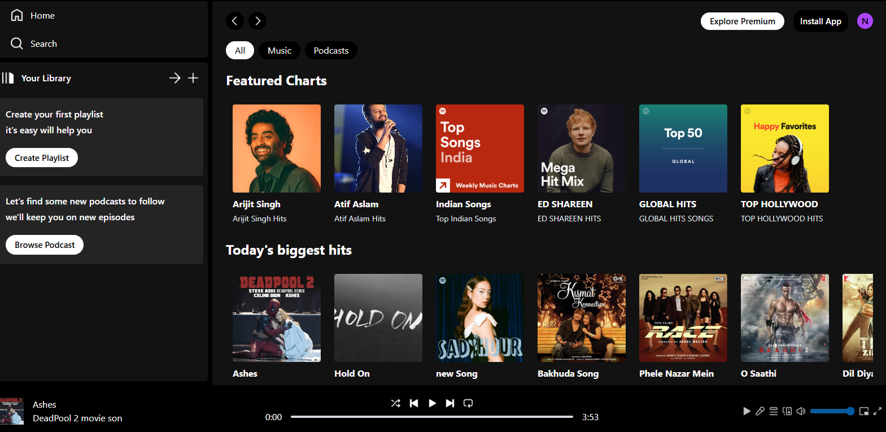Click the Browse Podcast button
This screenshot has height=432, width=886.
click(x=45, y=245)
